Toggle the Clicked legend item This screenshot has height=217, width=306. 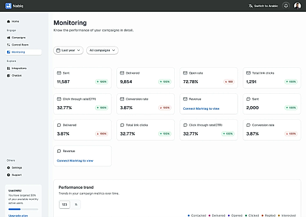coord(252,216)
